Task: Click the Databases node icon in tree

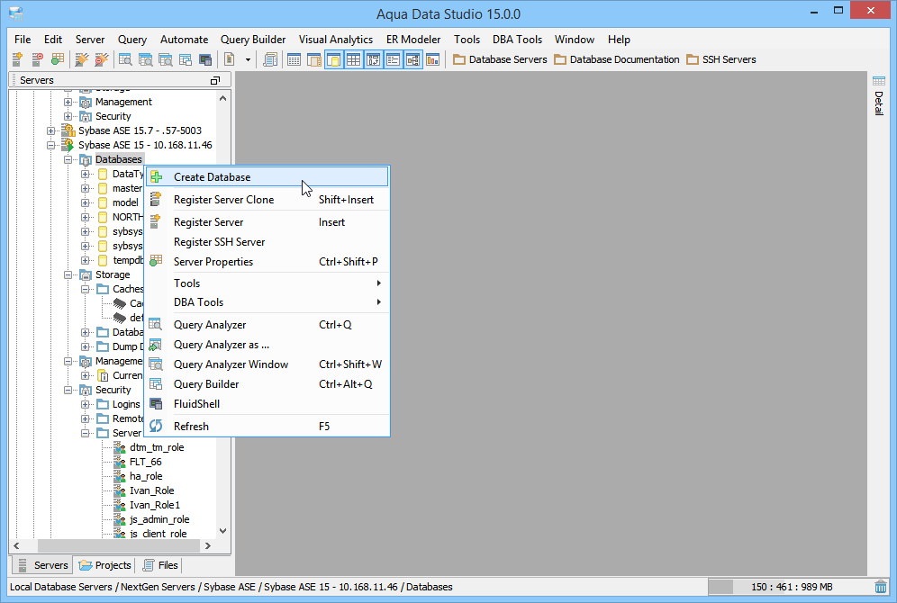Action: coord(86,159)
